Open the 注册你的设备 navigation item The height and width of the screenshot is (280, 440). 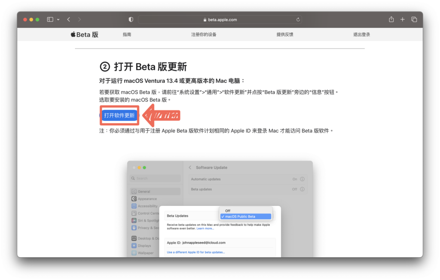pos(204,34)
